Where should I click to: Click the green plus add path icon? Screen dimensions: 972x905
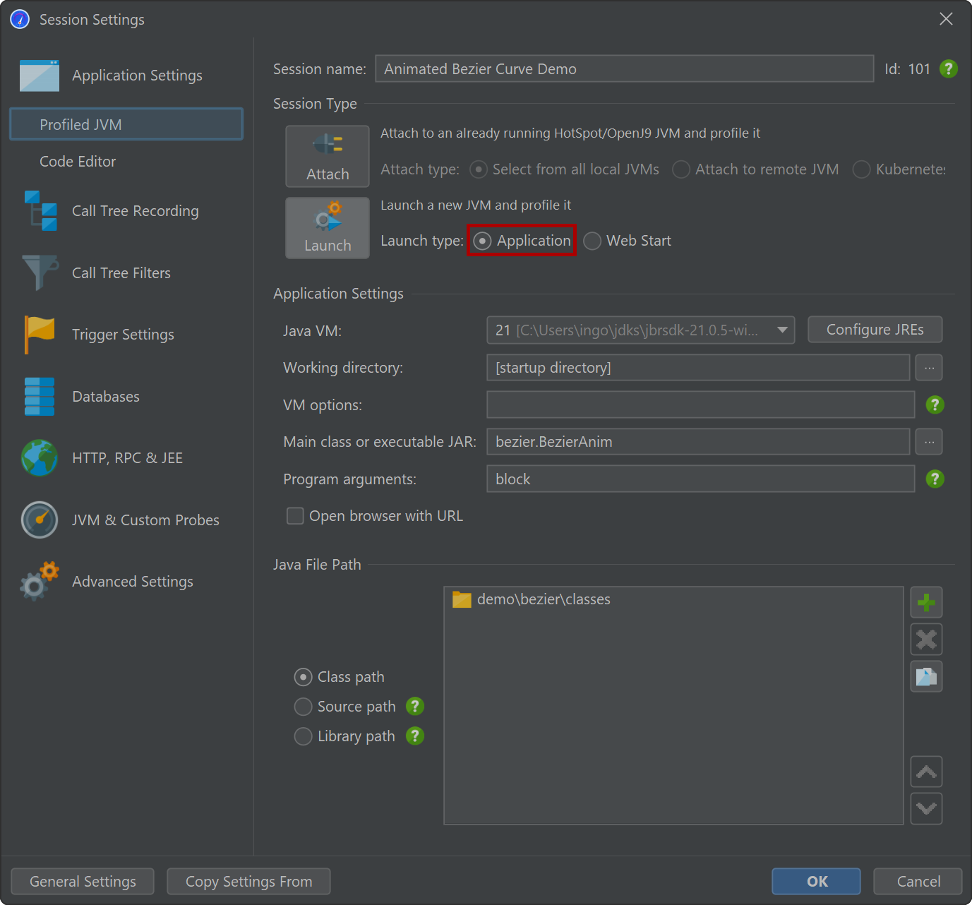point(926,602)
